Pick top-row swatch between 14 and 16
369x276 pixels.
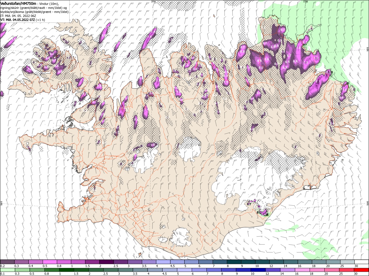(291, 262)
